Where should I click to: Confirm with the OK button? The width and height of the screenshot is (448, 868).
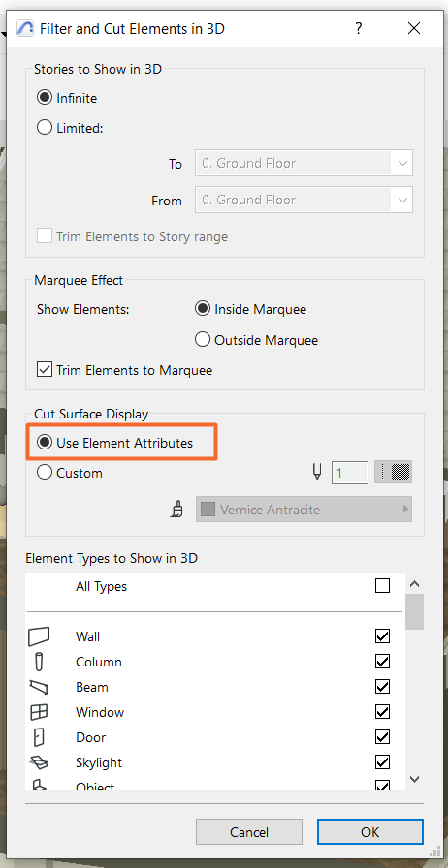(369, 832)
